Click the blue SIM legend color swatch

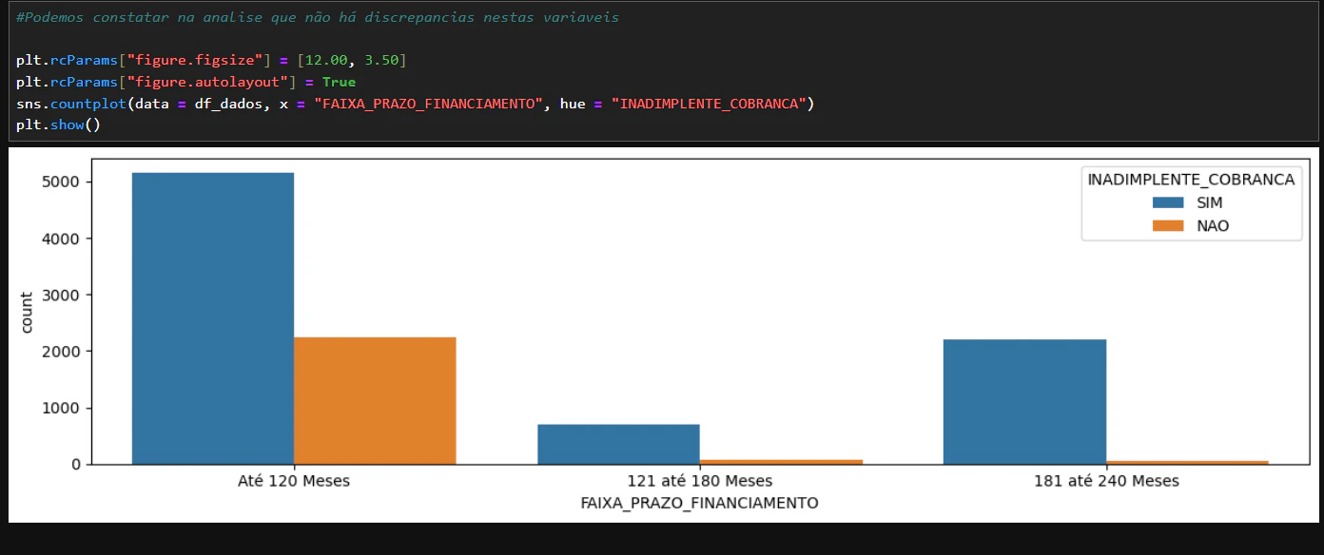coord(1168,202)
